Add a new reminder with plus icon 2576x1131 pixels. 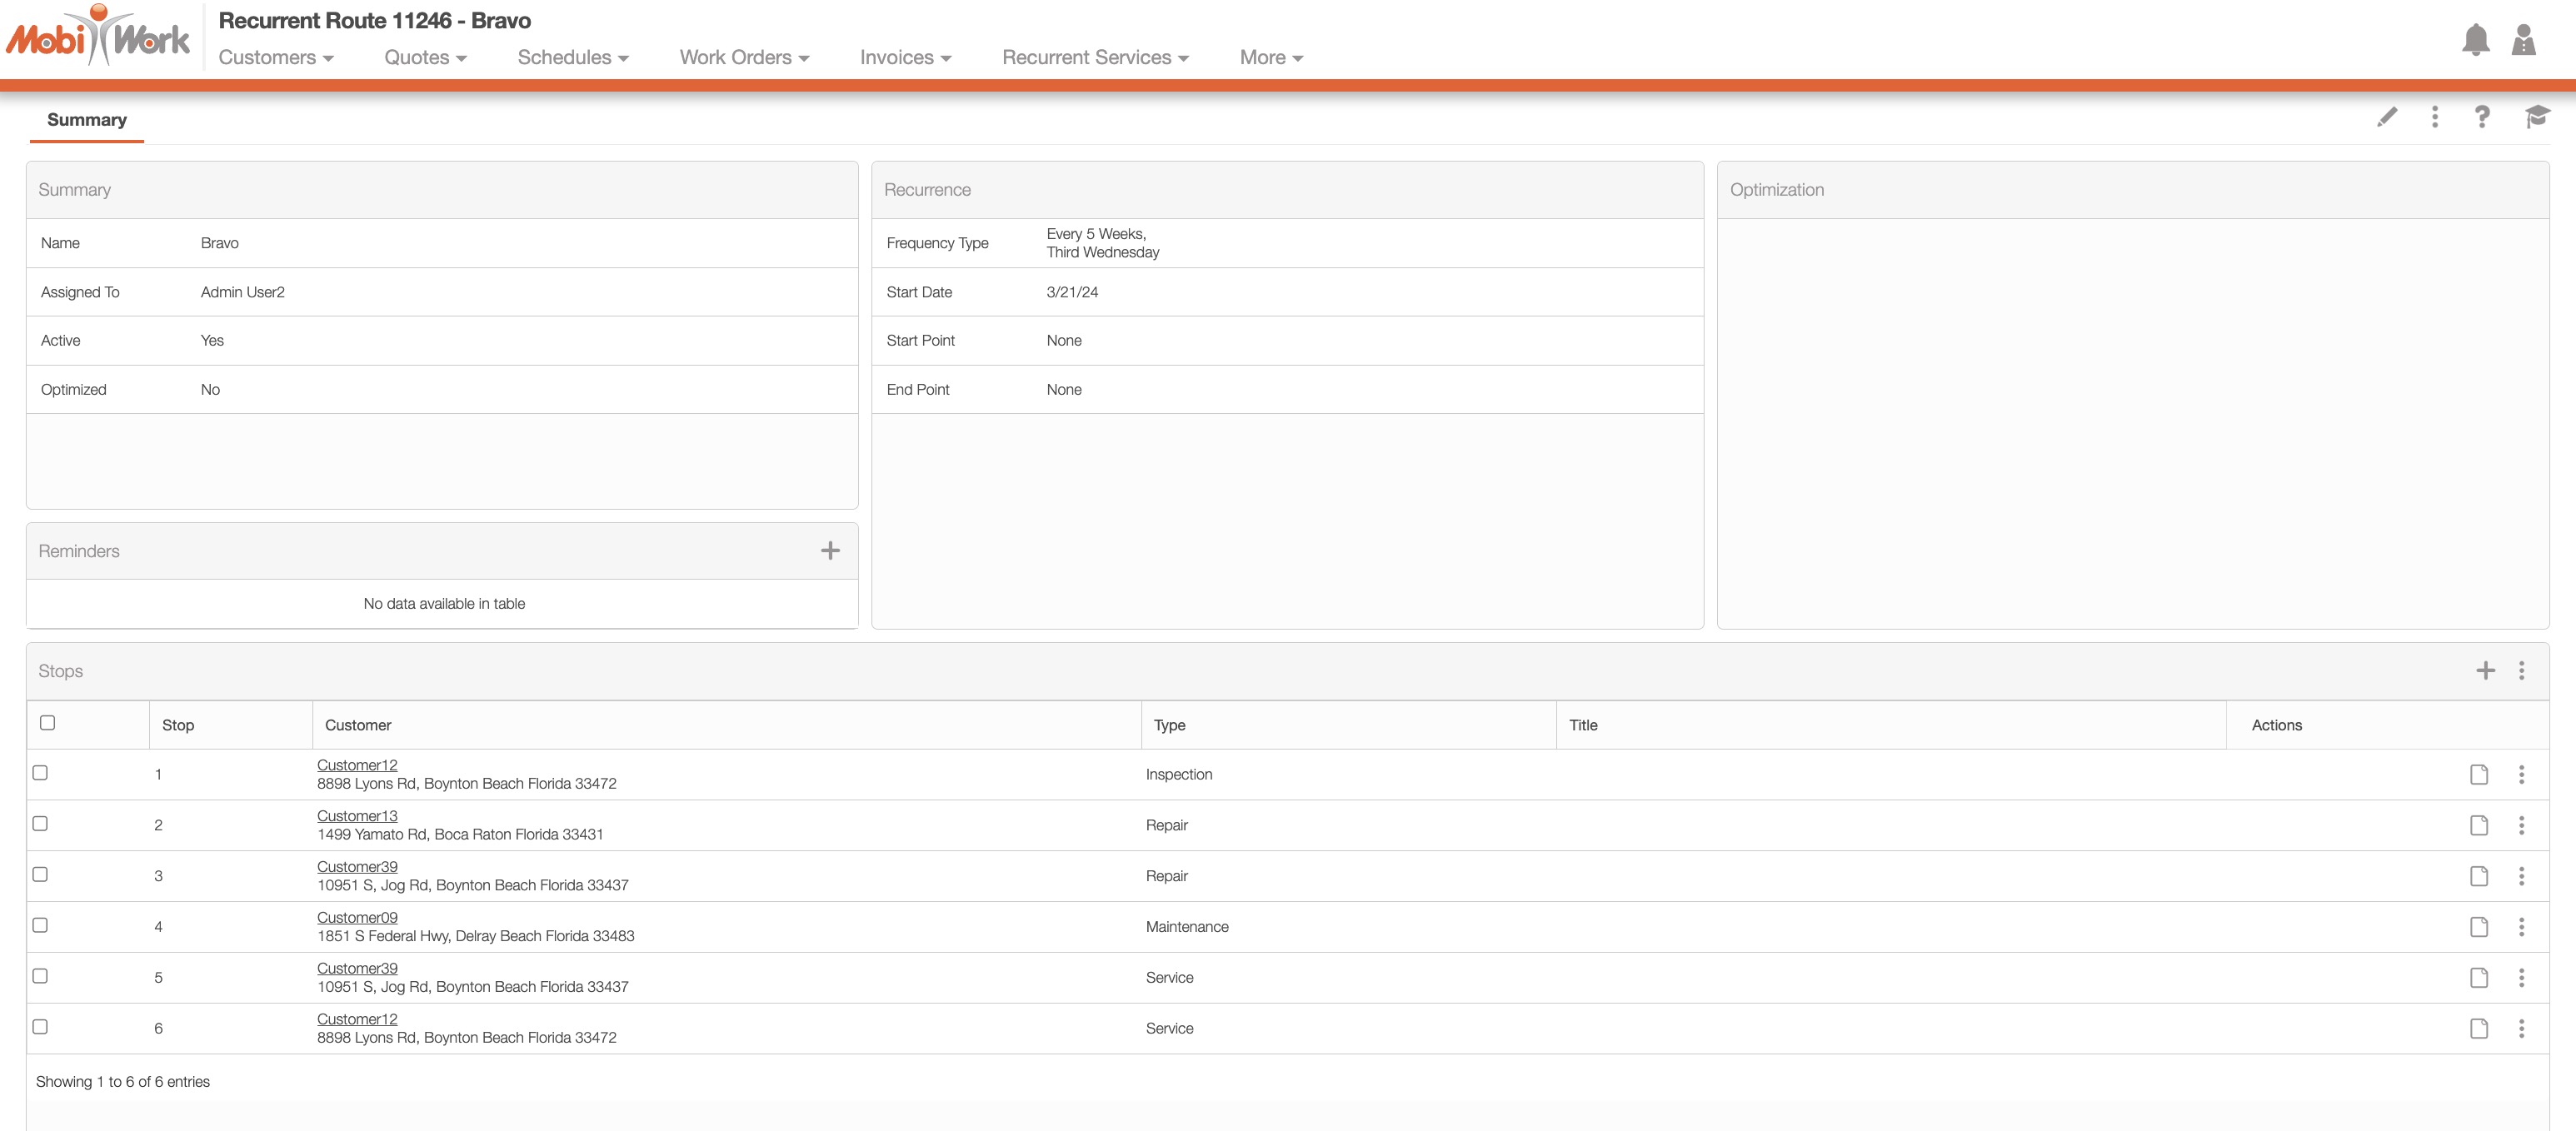tap(830, 551)
